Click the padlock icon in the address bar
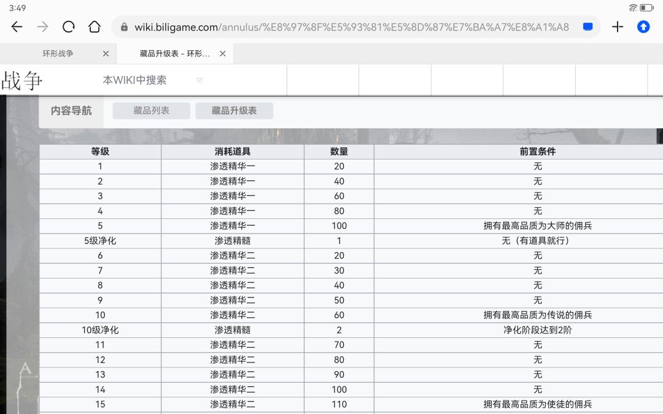 (x=124, y=27)
